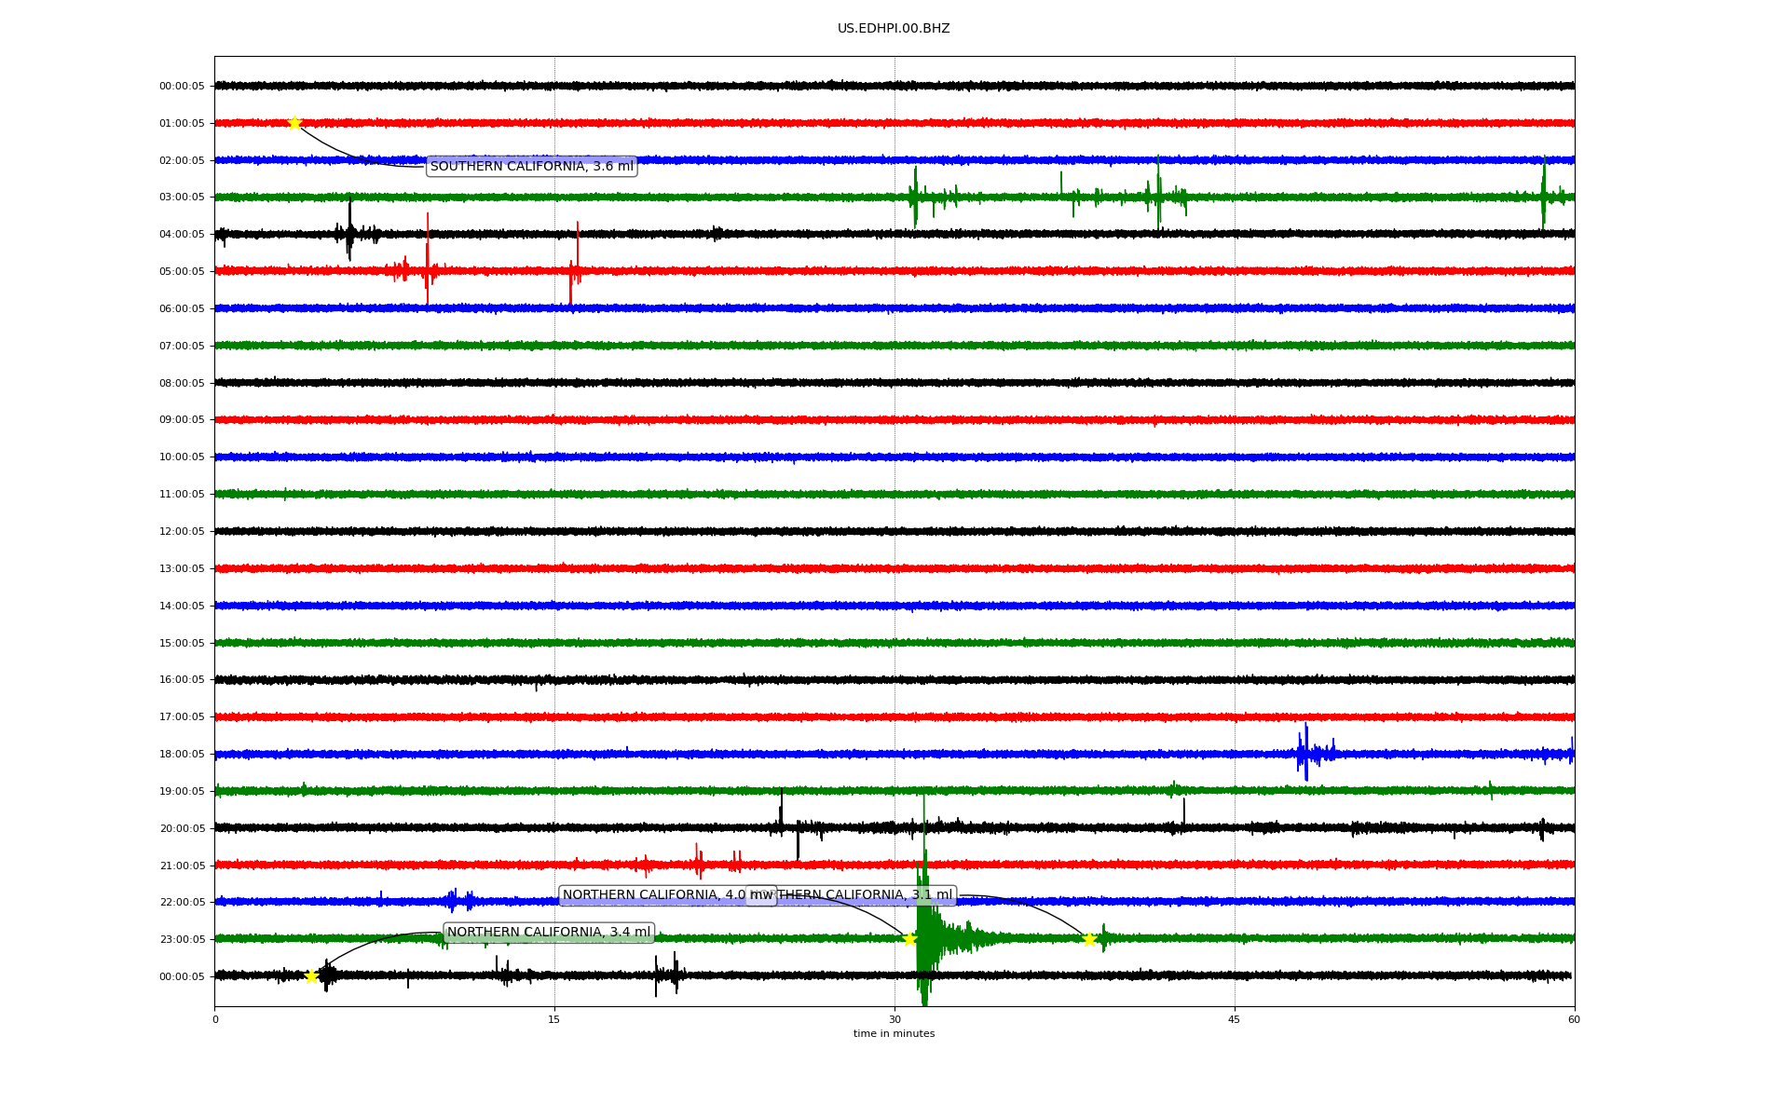
Task: Click the 30 tick on the time axis
Action: (x=894, y=1019)
